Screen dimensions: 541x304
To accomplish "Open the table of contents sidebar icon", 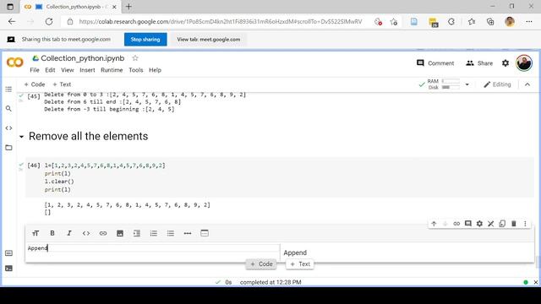I will (x=8, y=90).
